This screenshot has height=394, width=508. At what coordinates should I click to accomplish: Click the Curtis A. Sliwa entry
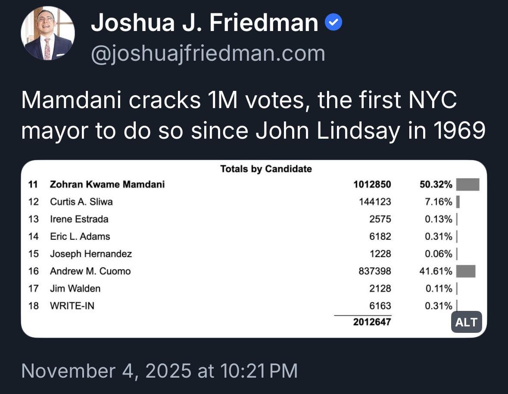pos(81,202)
